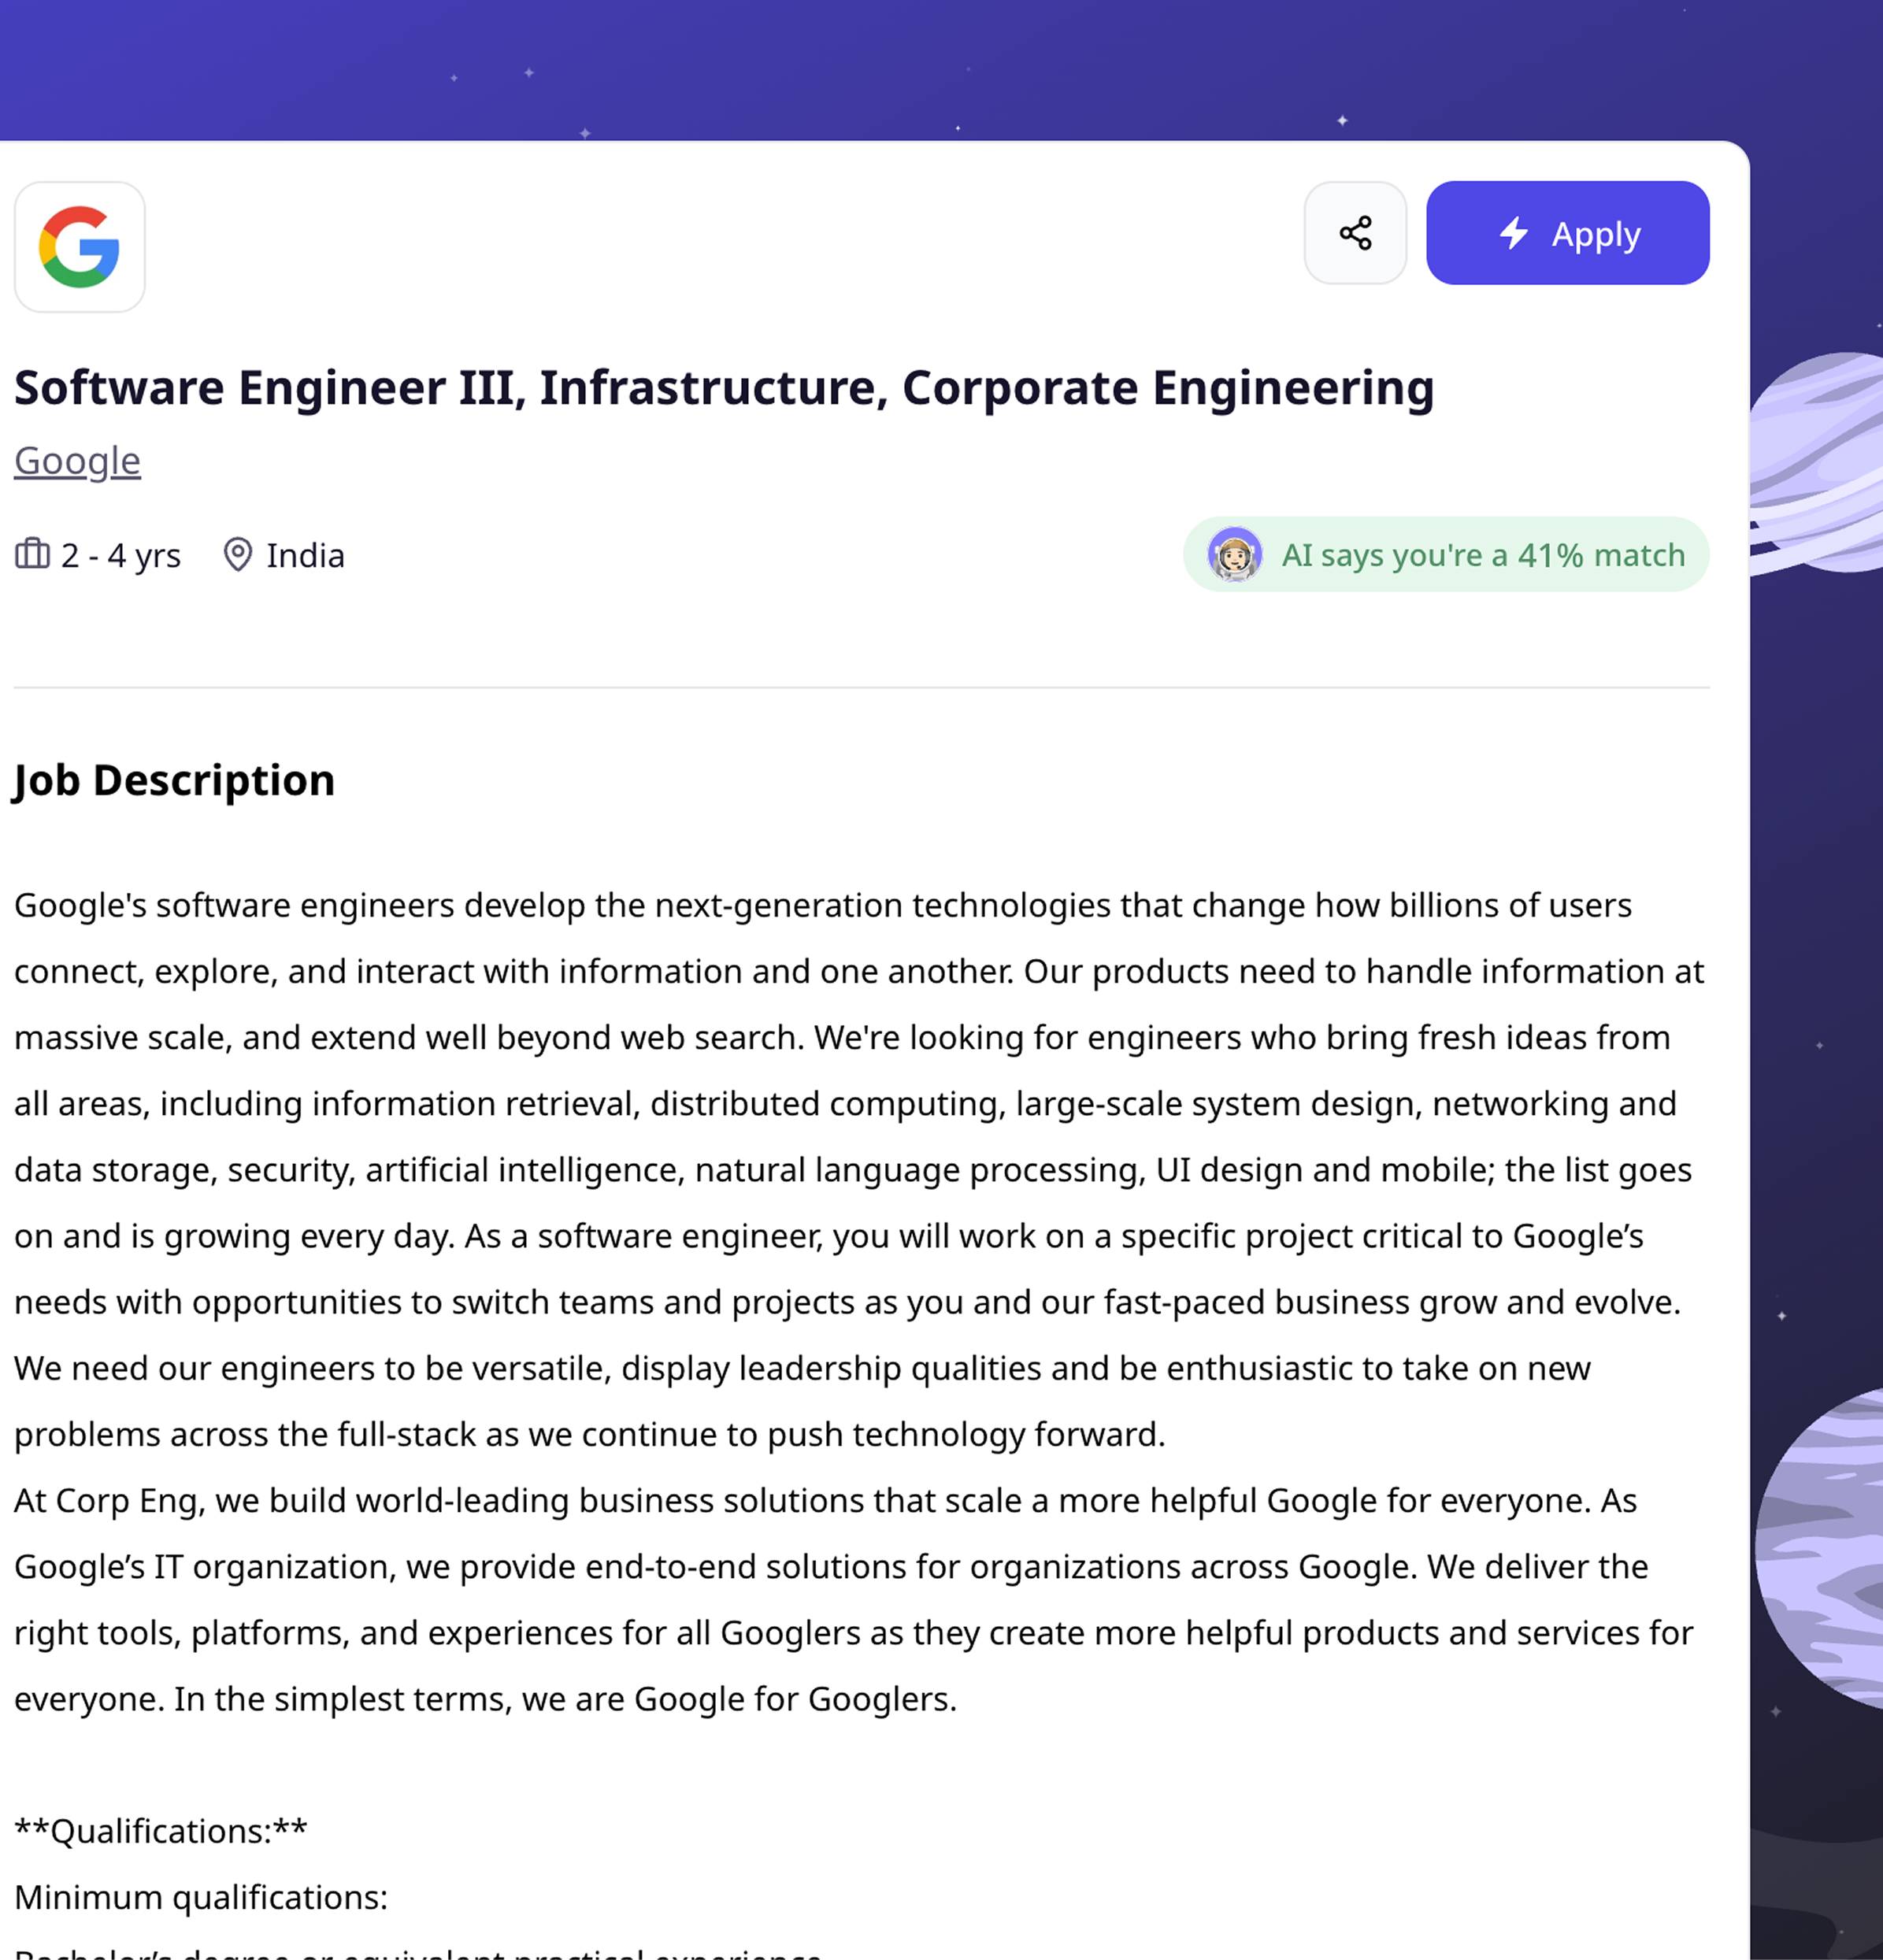The height and width of the screenshot is (1960, 1883).
Task: Click the Job Description heading
Action: pos(174,780)
